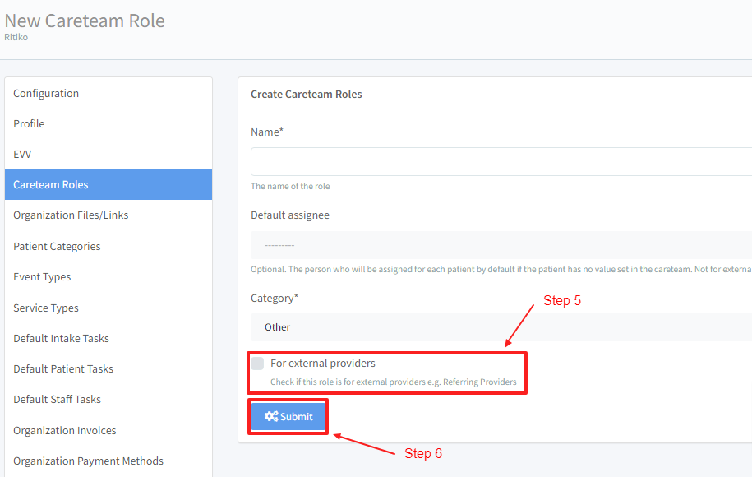Select EVV in the sidebar
Viewport: 752px width, 477px height.
click(22, 154)
